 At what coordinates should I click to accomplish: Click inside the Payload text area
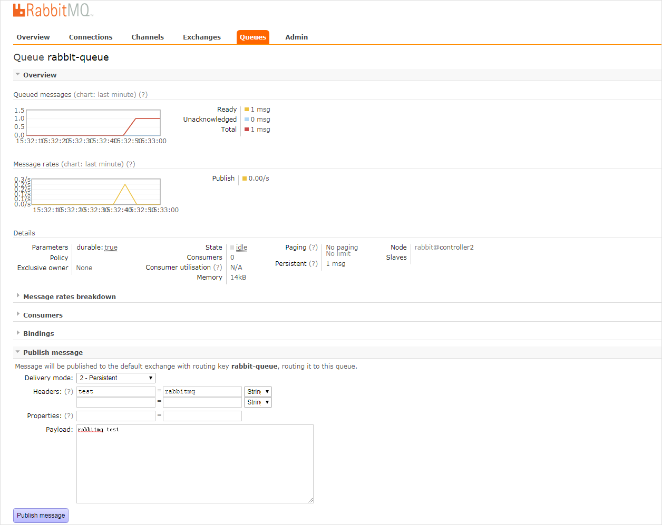[x=195, y=463]
